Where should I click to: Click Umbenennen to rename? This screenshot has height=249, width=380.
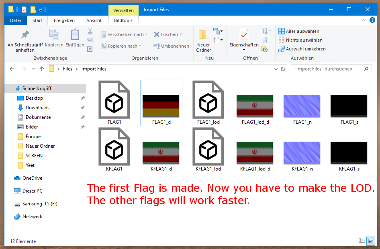[172, 46]
